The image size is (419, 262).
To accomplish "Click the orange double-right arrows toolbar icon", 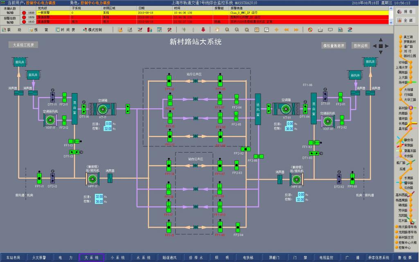I will tap(295, 30).
